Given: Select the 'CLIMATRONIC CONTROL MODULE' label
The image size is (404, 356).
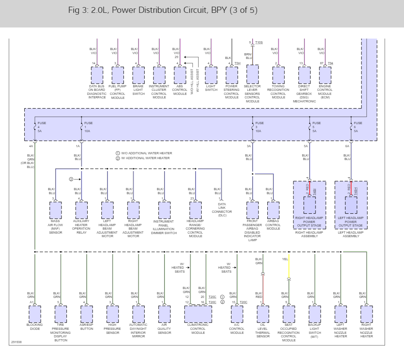Looking at the screenshot, I should 198,329.
